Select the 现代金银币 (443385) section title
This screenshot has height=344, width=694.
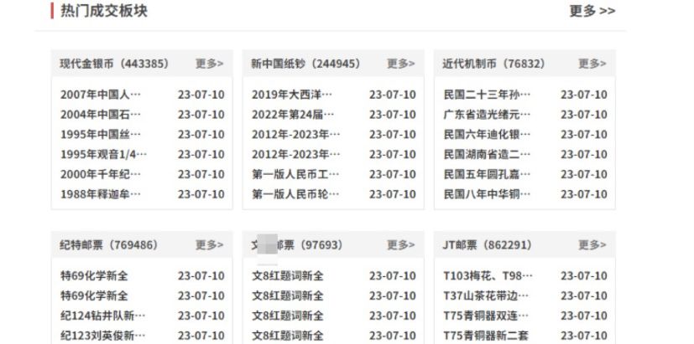coord(115,64)
